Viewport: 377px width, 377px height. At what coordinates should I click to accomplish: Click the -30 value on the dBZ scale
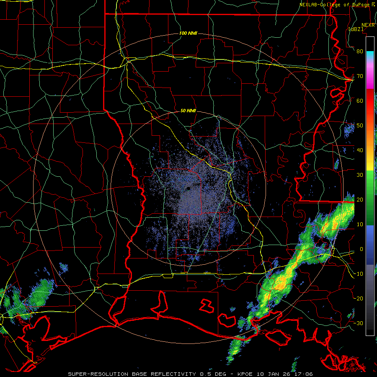(x=358, y=323)
